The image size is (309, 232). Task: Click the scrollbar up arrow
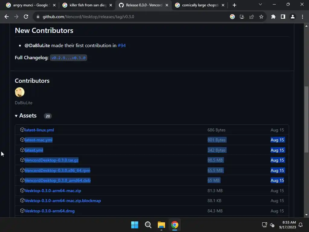pyautogui.click(x=306, y=26)
